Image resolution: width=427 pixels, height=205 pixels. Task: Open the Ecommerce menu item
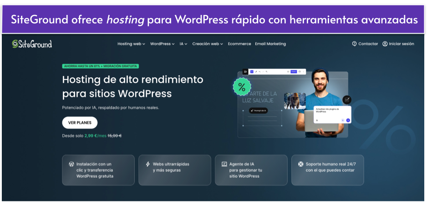pos(239,44)
